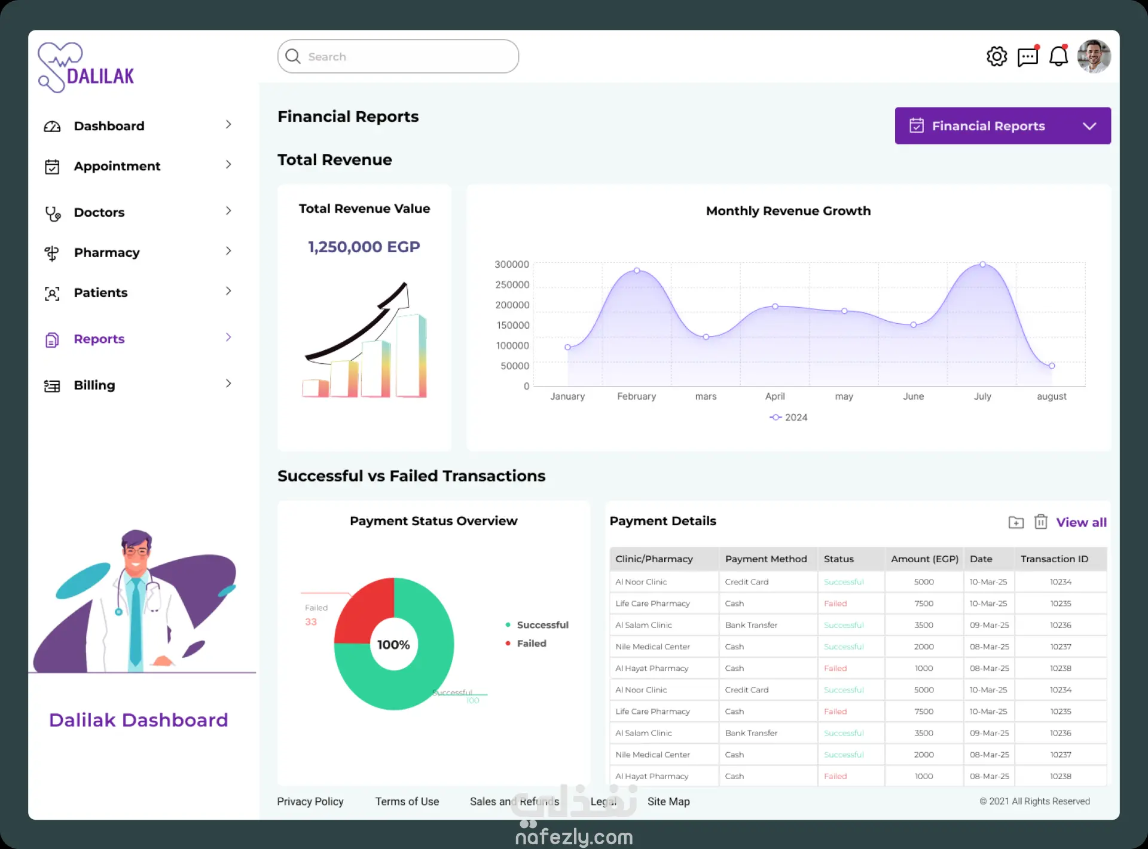Click the add folder icon in Payment Details

pos(1016,523)
